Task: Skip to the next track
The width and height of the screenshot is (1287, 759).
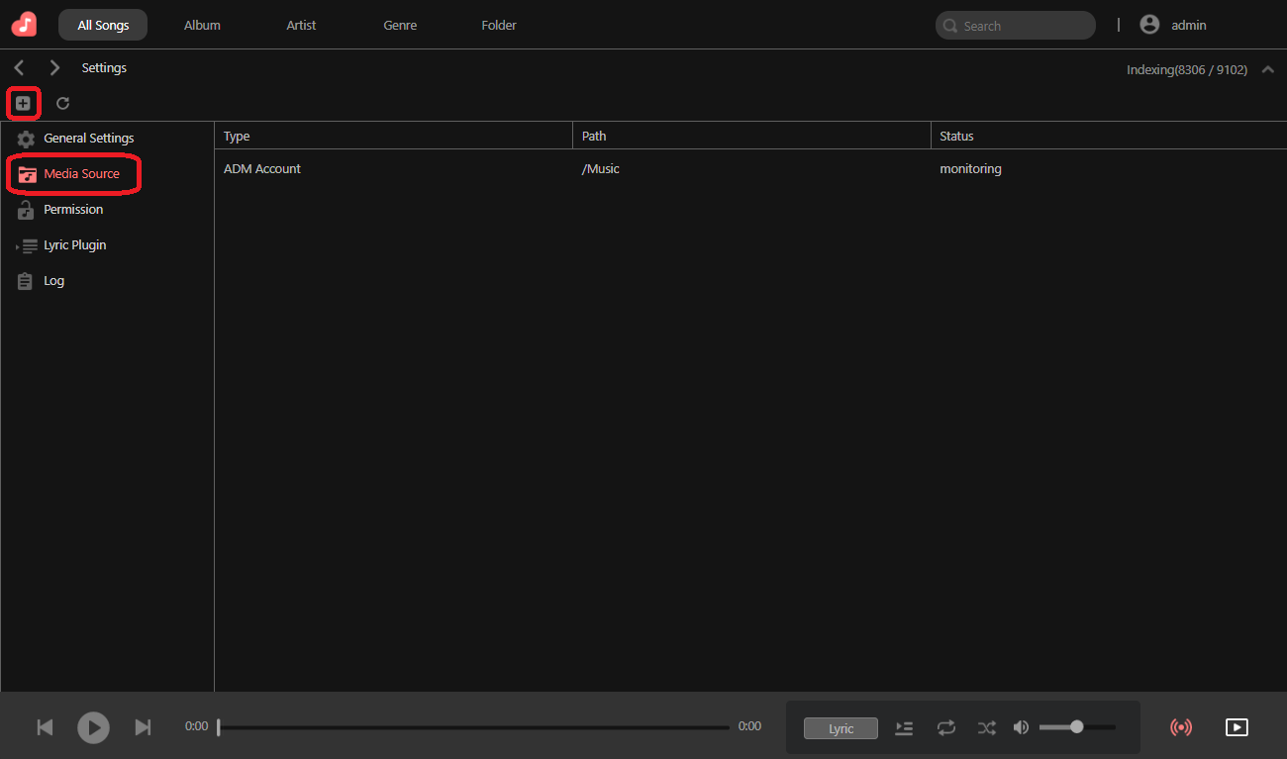Action: pyautogui.click(x=143, y=727)
